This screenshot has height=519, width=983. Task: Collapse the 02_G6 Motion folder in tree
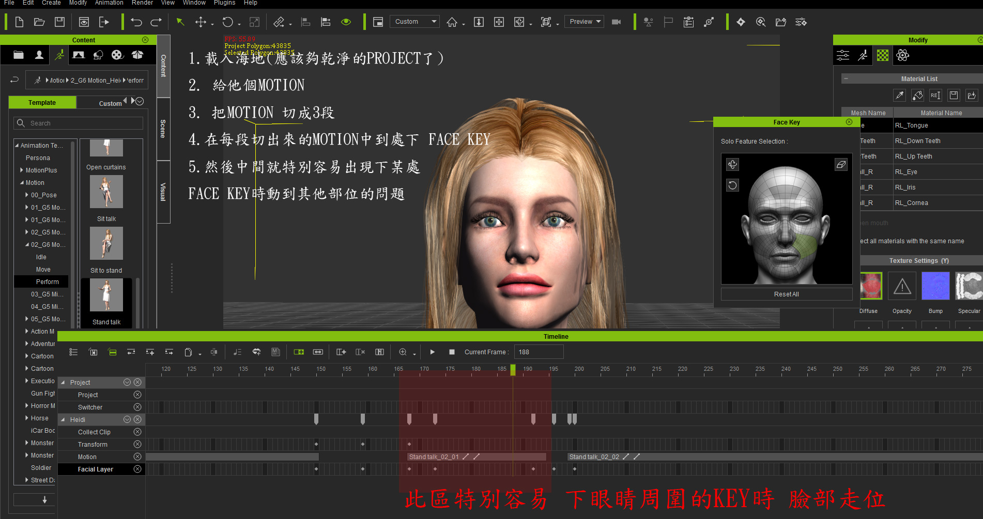[27, 244]
